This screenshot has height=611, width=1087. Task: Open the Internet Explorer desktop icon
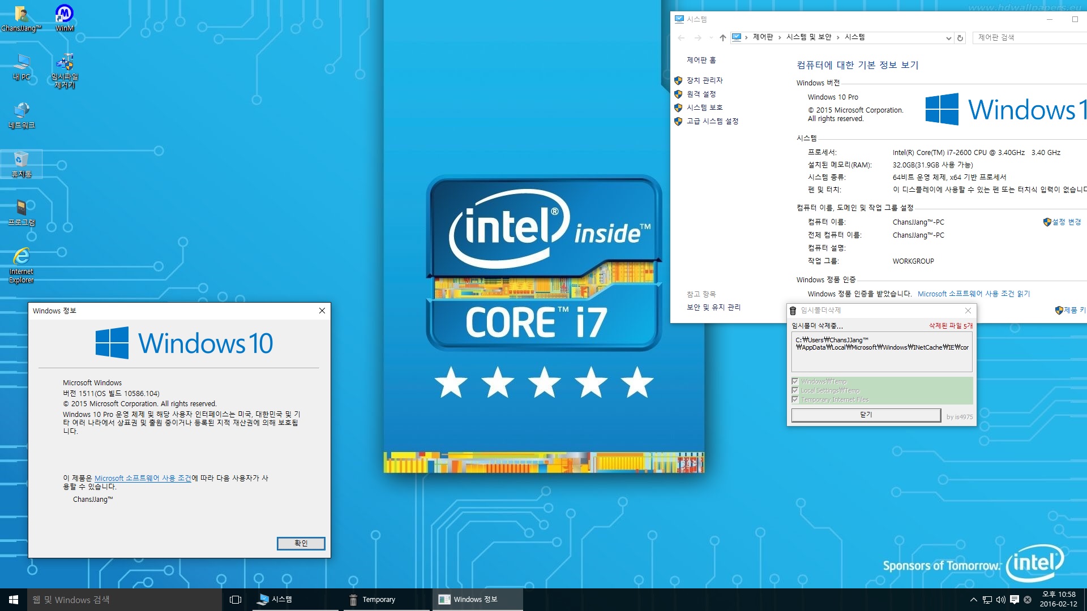[22, 265]
